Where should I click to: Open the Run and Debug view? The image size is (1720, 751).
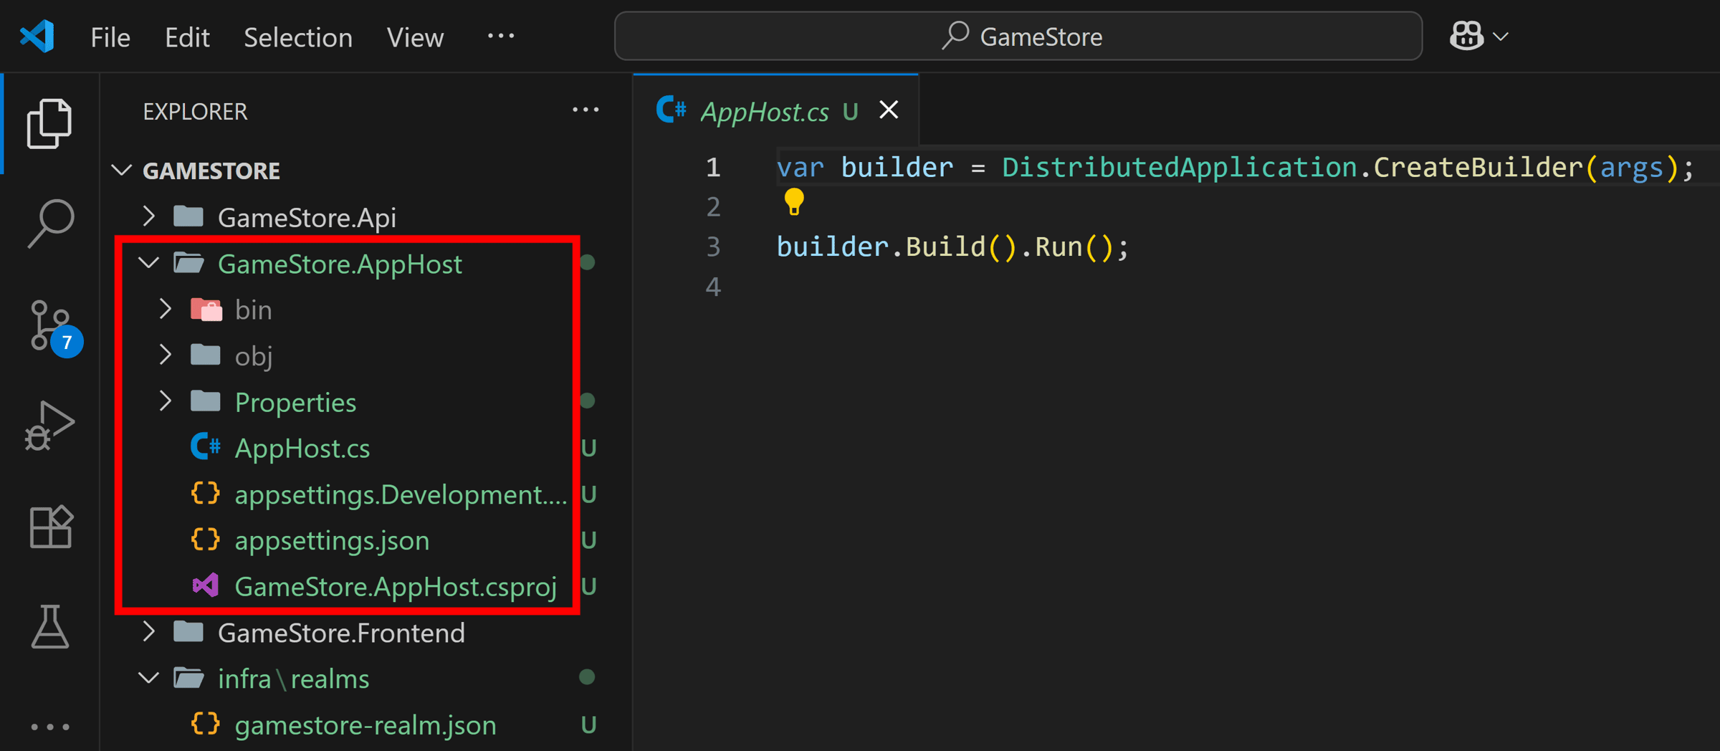(49, 426)
